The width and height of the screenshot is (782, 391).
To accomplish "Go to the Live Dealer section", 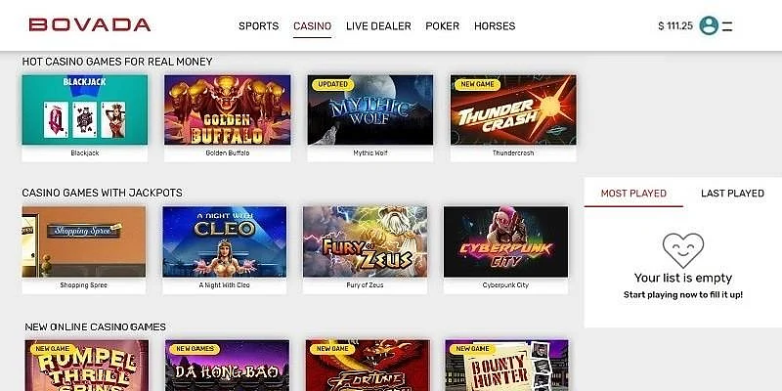I will pyautogui.click(x=378, y=26).
